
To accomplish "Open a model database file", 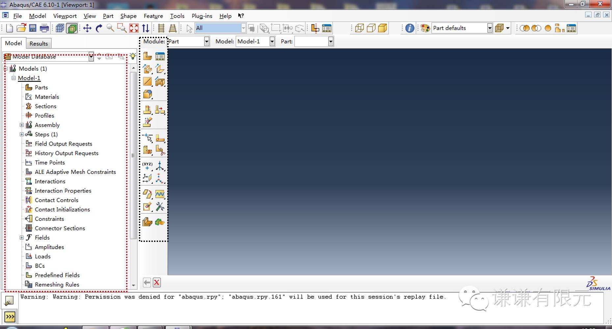I will (21, 28).
